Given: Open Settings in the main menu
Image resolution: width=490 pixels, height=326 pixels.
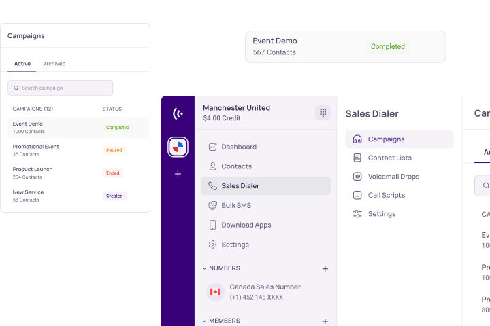Looking at the screenshot, I should click(265, 244).
